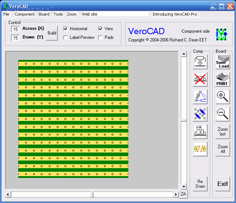The height and width of the screenshot is (203, 236).
Task: Select the track cut icon
Action: tap(200, 149)
